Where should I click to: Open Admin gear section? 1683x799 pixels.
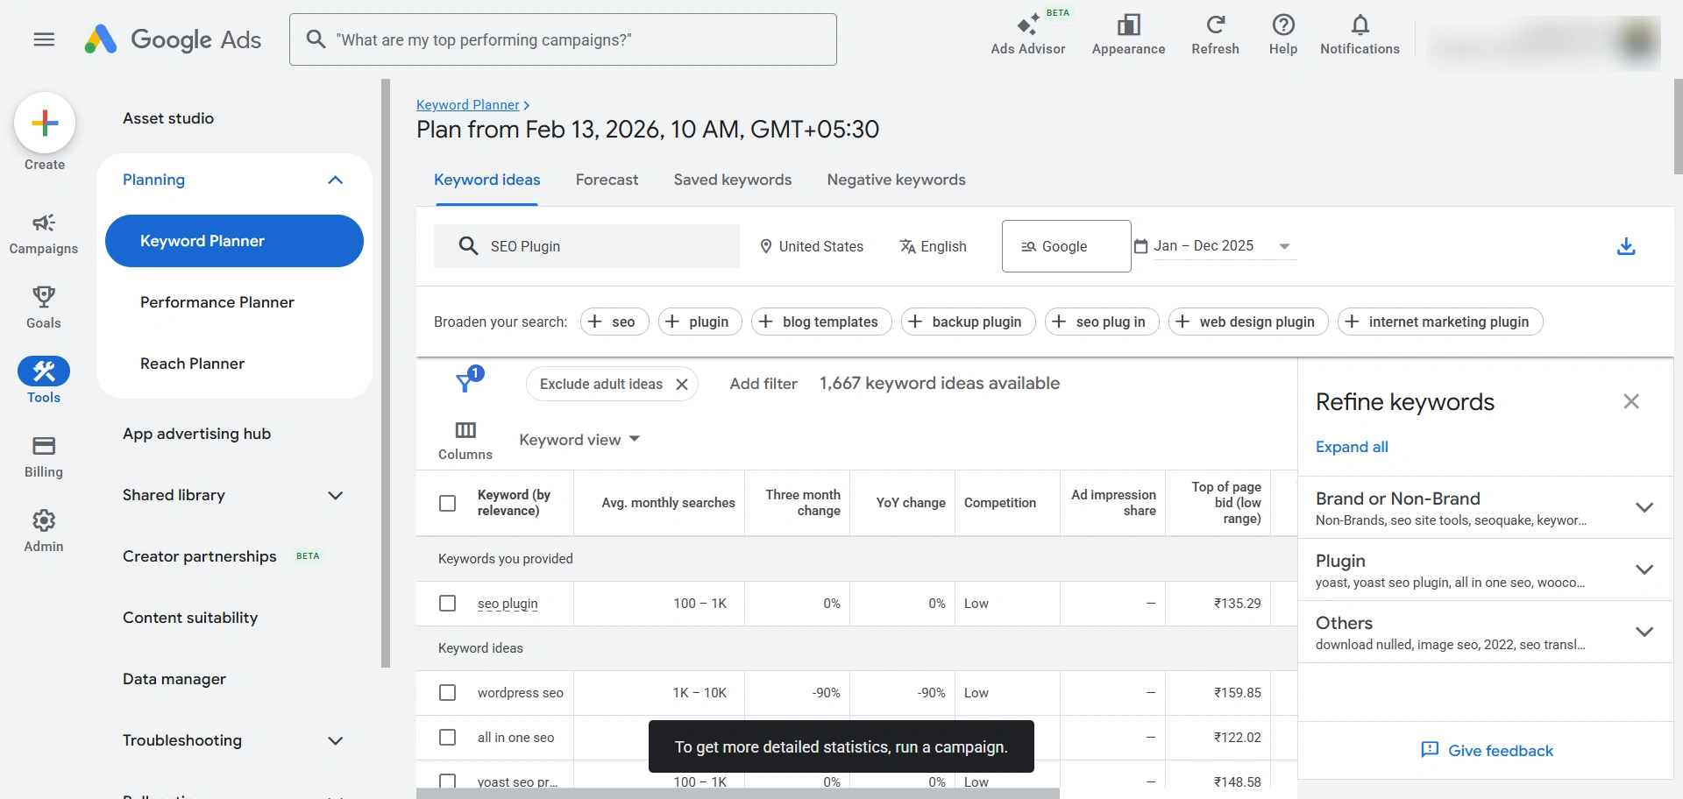click(x=44, y=531)
